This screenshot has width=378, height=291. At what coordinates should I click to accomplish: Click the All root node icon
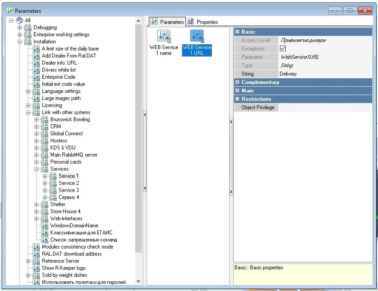(x=20, y=20)
